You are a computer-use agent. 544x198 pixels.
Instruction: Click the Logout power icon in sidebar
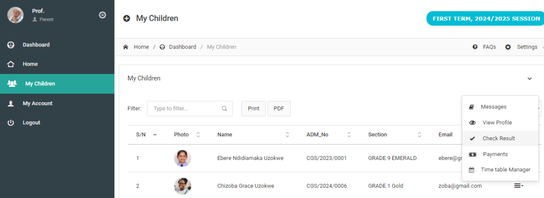(11, 122)
